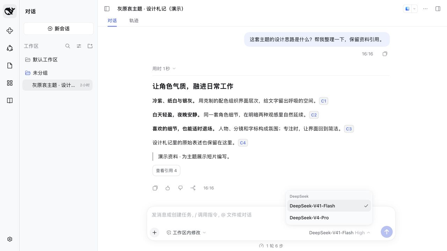Start a 新会话
The width and height of the screenshot is (447, 251).
pos(59,29)
